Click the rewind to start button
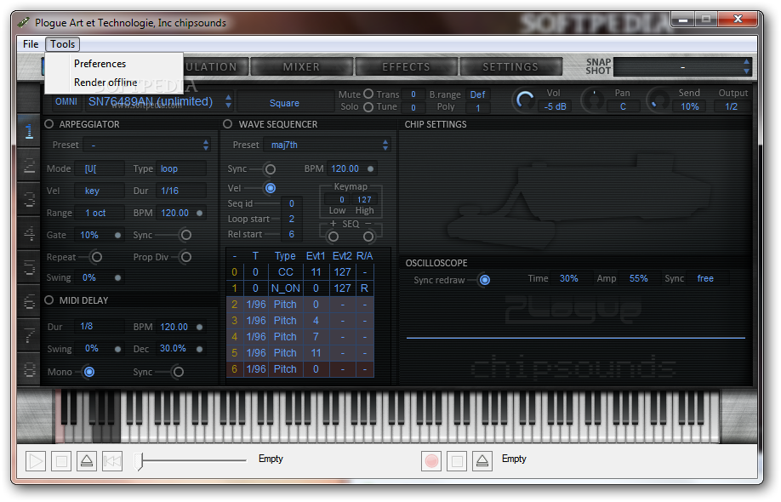Screen dimensions: 781x502 (x=112, y=461)
